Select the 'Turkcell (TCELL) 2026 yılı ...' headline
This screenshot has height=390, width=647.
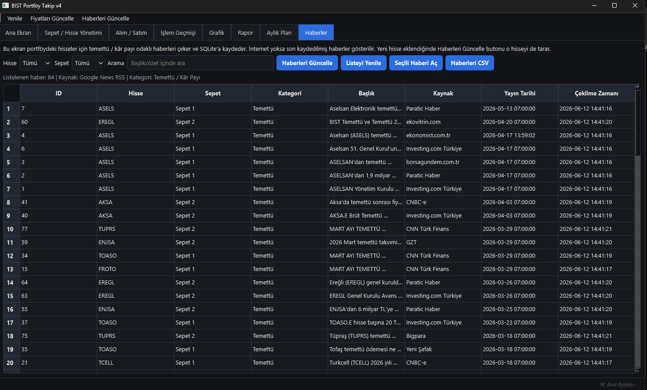pyautogui.click(x=367, y=363)
